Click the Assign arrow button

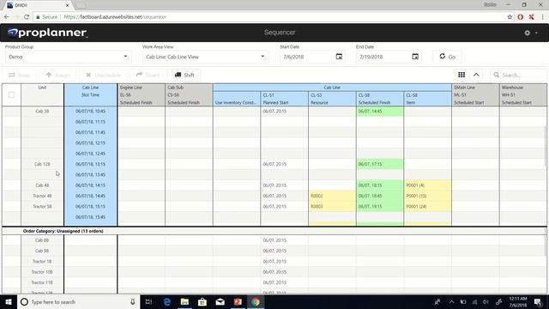(57, 75)
